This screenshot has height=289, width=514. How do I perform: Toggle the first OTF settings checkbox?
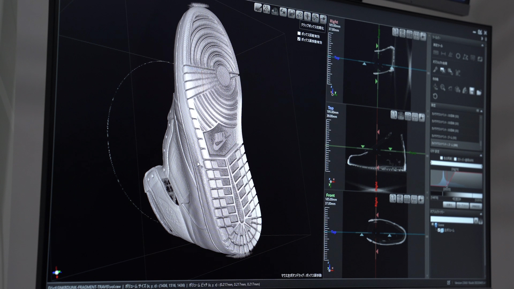pyautogui.click(x=441, y=158)
